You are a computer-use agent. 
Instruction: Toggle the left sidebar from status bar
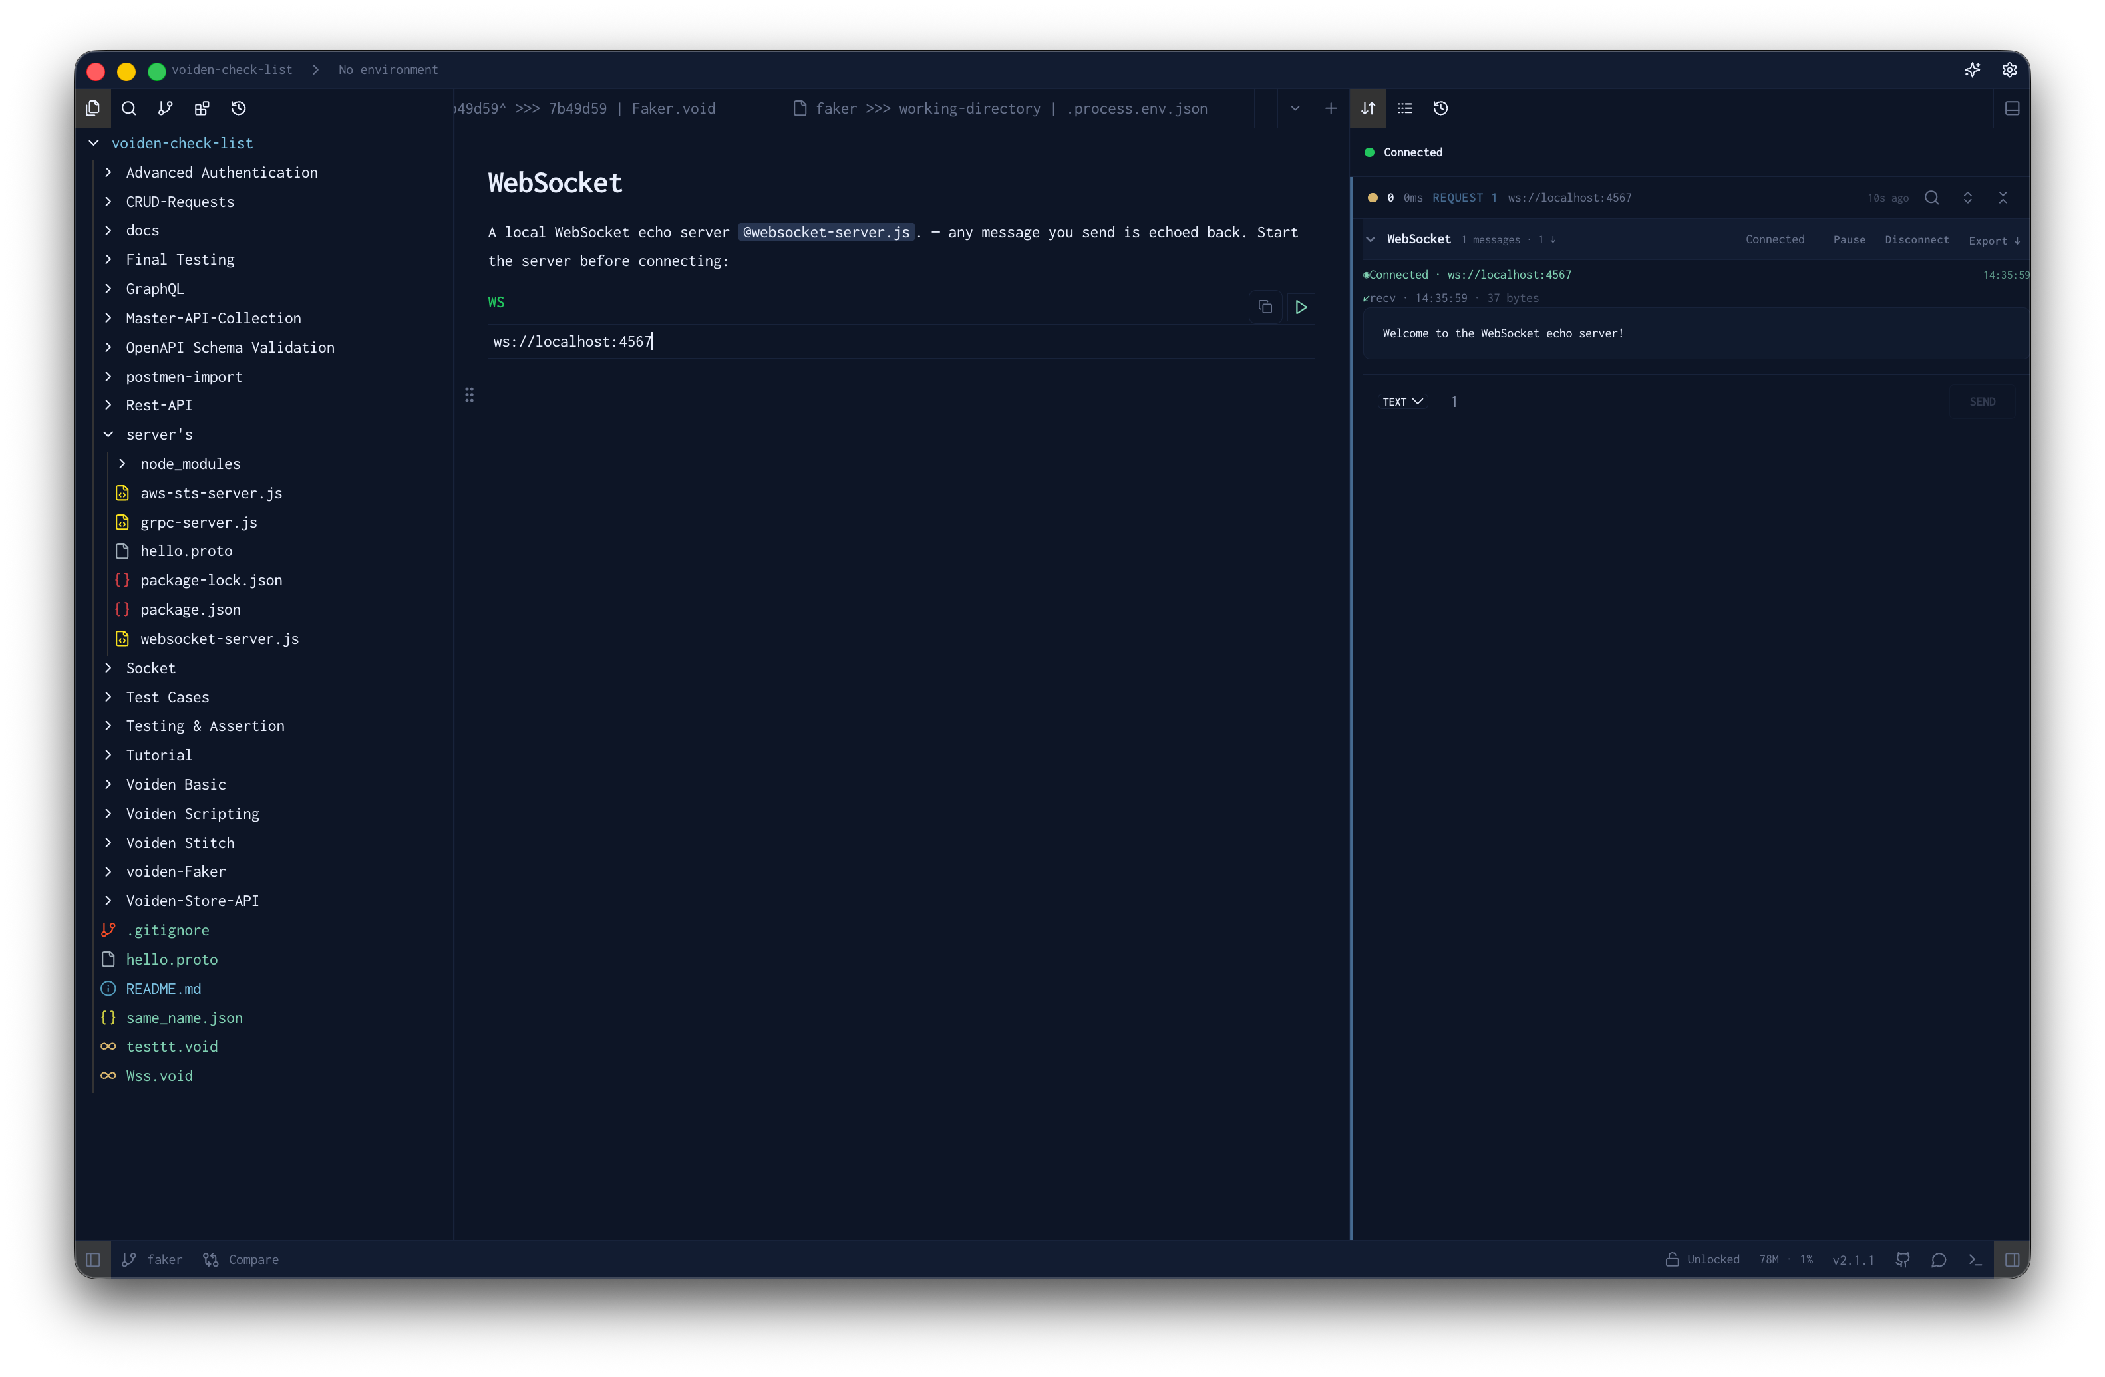coord(93,1259)
